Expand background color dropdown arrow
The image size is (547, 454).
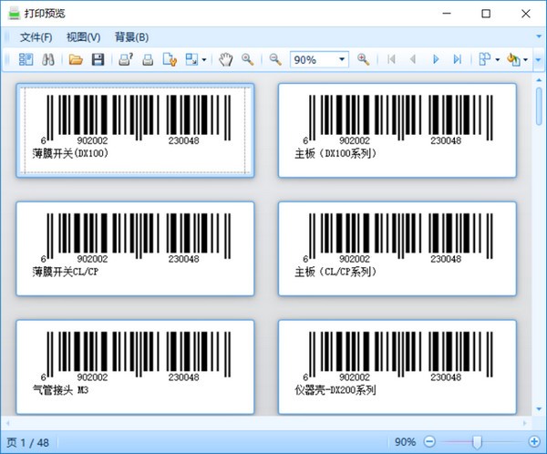(x=525, y=60)
